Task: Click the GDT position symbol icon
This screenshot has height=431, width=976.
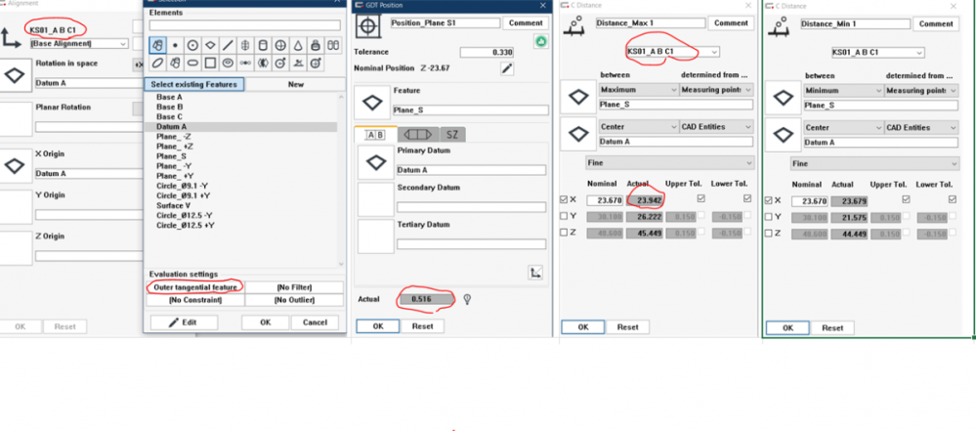Action: click(368, 28)
